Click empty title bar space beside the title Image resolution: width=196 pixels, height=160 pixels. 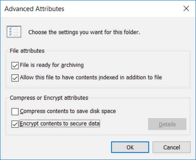pyautogui.click(x=121, y=9)
